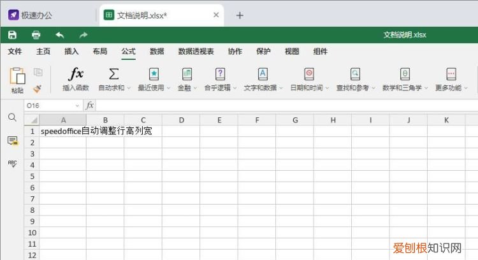The image size is (478, 260).
Task: Select column H header
Action: tap(333, 120)
